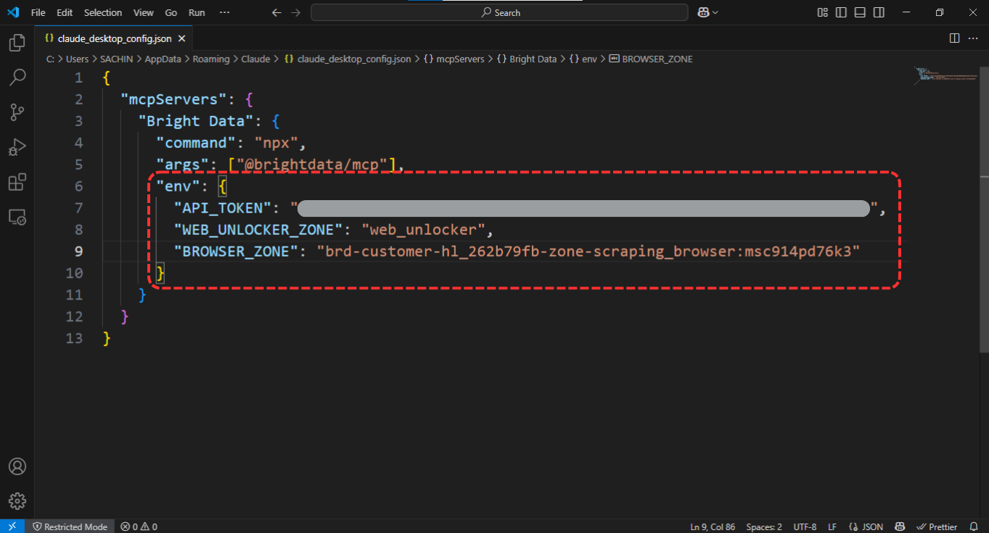Open breadcrumb 'env' symbol
The image size is (989, 533).
click(583, 59)
